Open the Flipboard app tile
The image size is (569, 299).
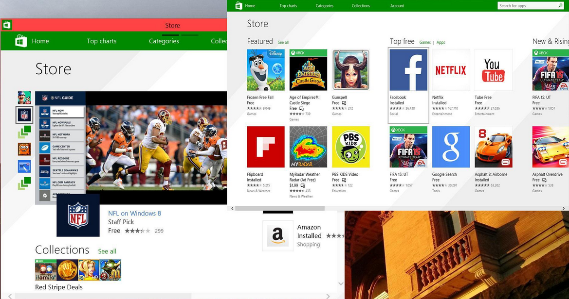266,147
